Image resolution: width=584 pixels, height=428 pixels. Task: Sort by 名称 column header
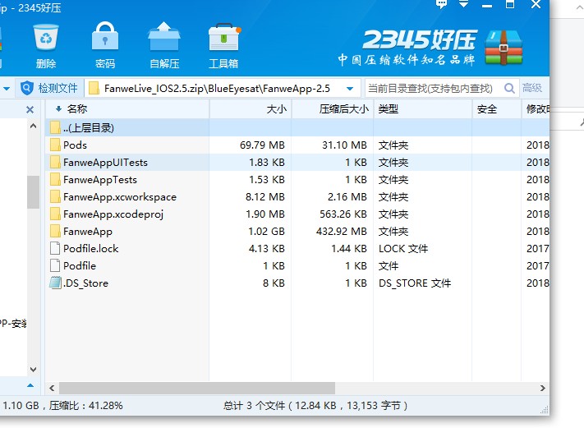pyautogui.click(x=127, y=108)
